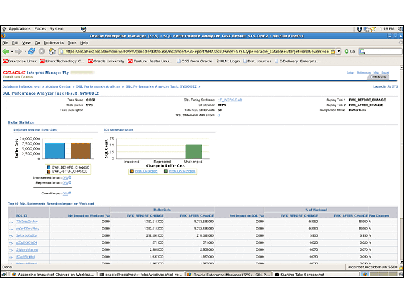This screenshot has width=404, height=303.
Task: Open the Enterprise Linux bookmark
Action: tap(20, 61)
